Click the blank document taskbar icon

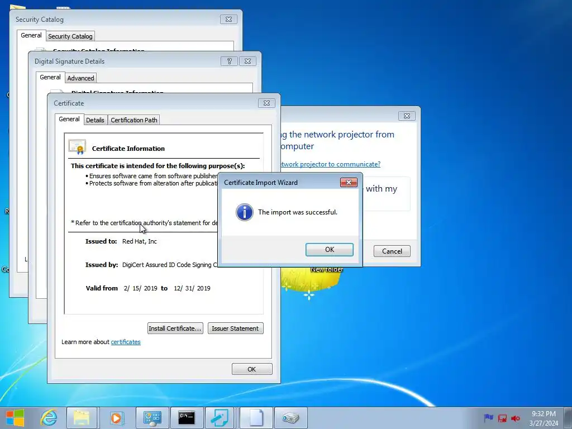256,418
